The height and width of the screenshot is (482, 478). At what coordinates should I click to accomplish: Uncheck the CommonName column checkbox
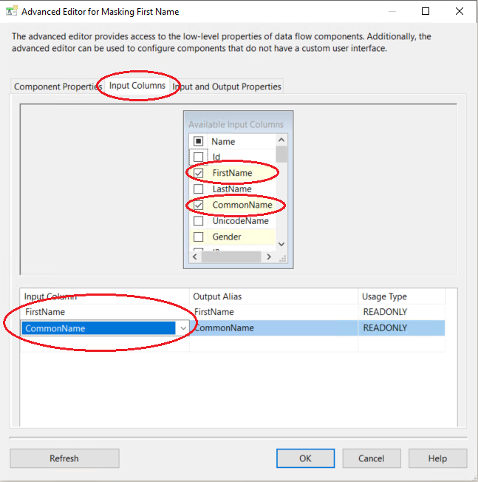198,205
